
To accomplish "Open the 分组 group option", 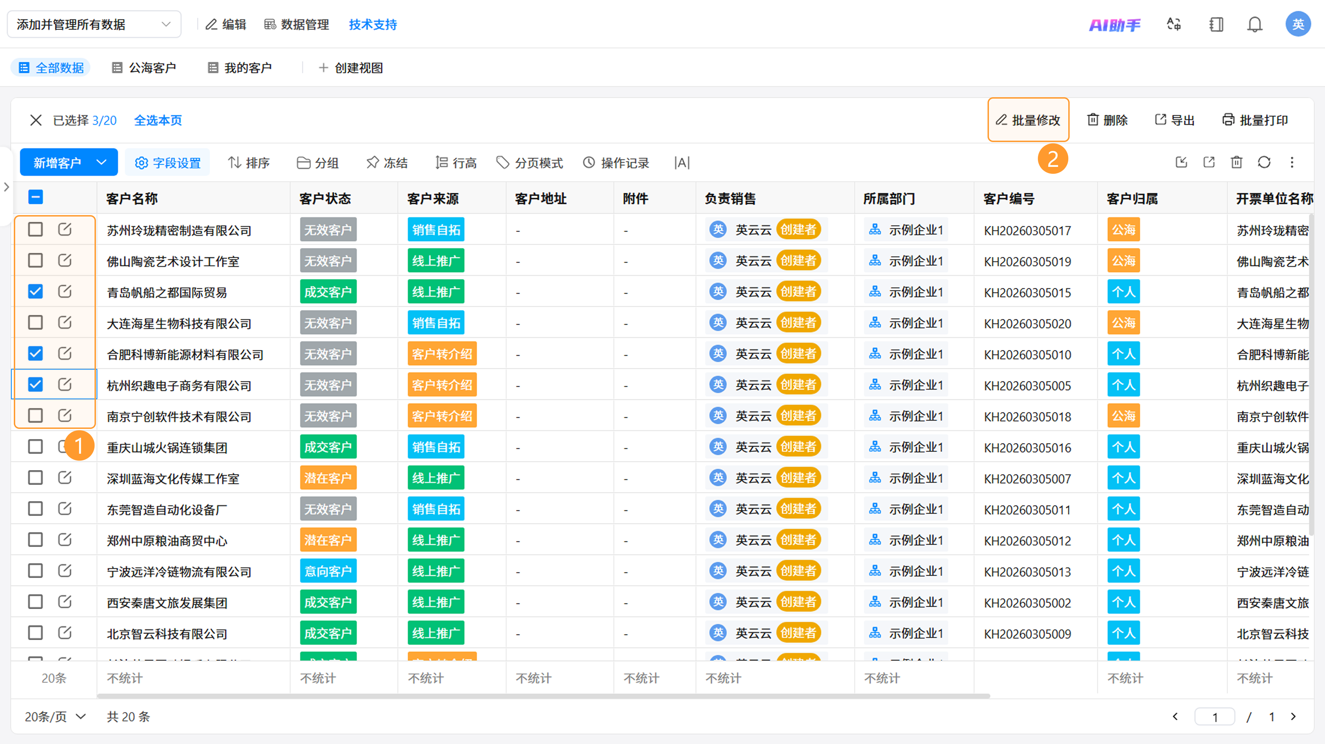I will [318, 162].
